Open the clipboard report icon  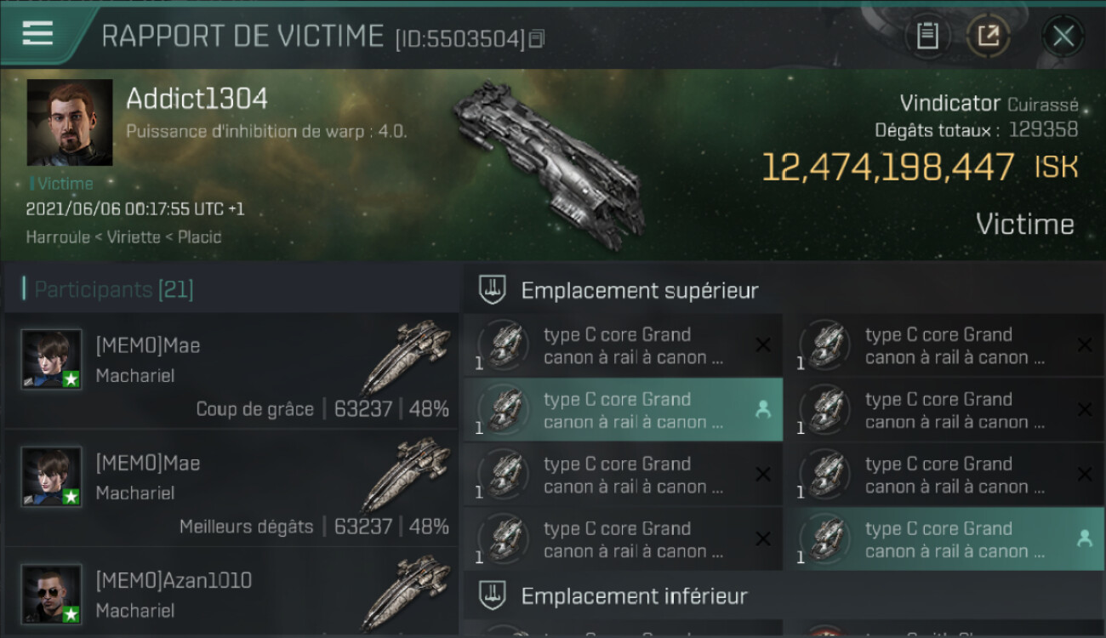[927, 36]
